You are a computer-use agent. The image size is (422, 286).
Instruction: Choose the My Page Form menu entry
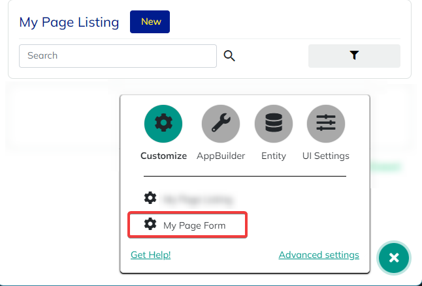(187, 225)
